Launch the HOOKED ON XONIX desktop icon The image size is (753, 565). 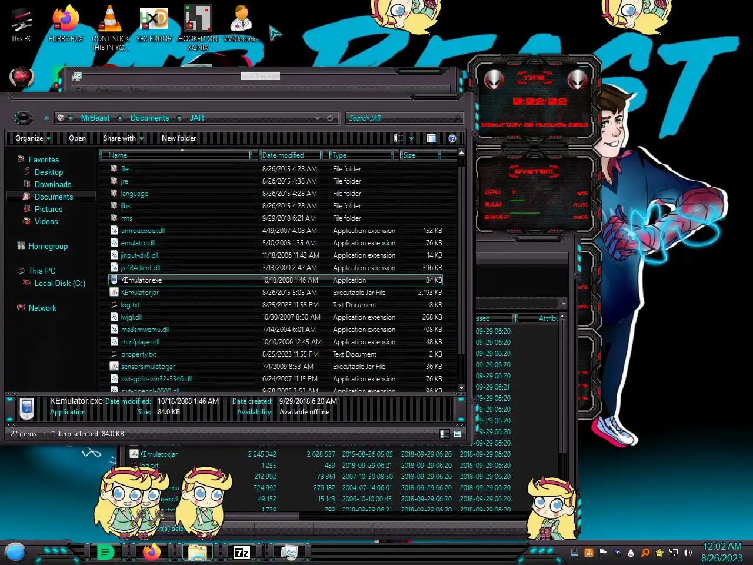click(198, 26)
